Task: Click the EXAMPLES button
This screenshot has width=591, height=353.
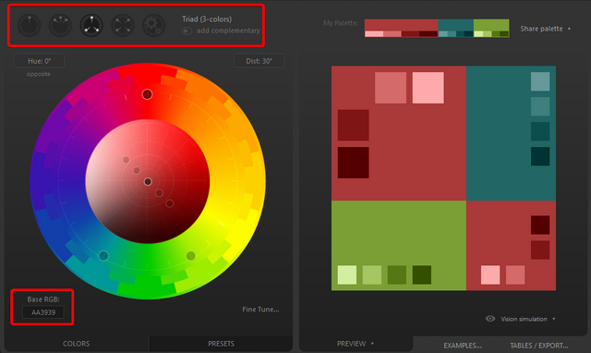Action: (x=463, y=346)
